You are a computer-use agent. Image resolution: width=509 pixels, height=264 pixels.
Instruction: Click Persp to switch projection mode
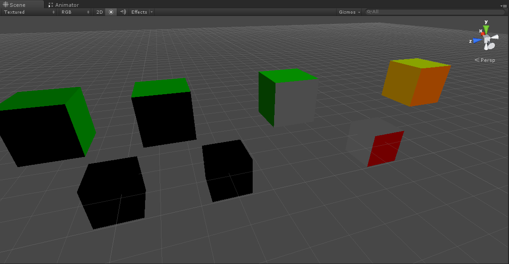coord(487,60)
